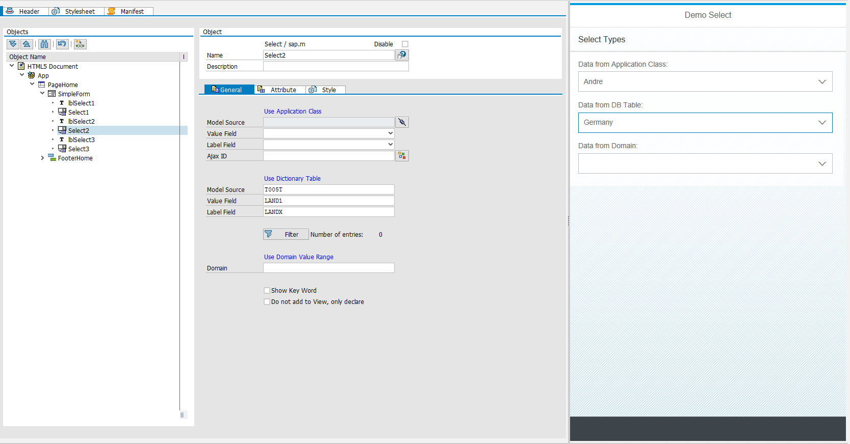The width and height of the screenshot is (850, 444).
Task: Click the object hierarchy icon in Objects toolbar
Action: 80,44
